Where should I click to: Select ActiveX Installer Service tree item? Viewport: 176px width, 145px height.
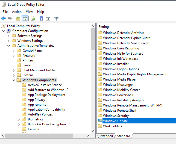[x=45, y=85]
